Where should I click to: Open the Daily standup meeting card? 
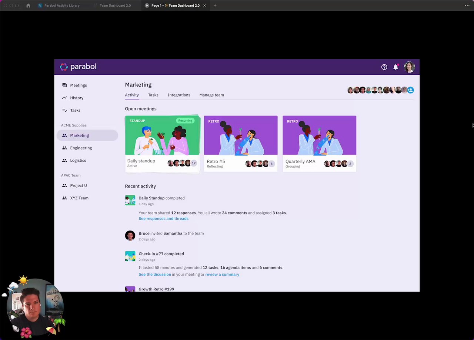click(x=162, y=144)
